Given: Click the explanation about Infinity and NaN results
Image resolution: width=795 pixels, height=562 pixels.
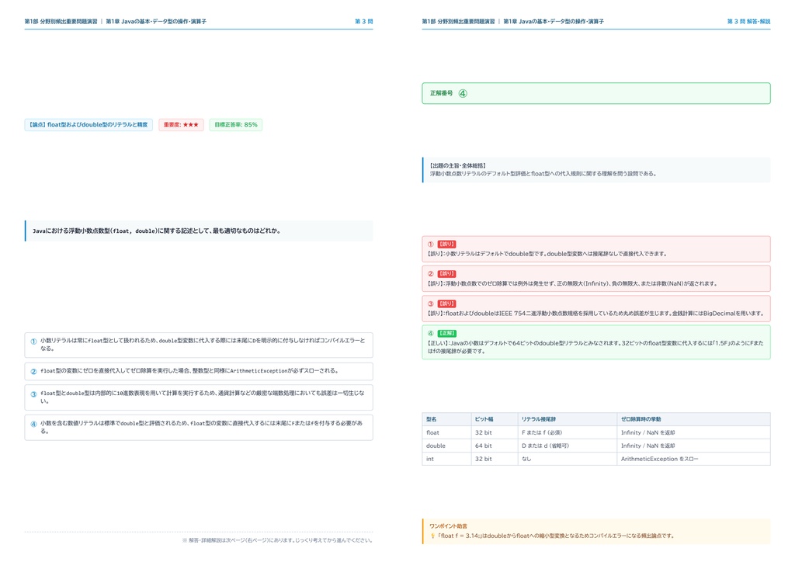Looking at the screenshot, I should coord(596,279).
